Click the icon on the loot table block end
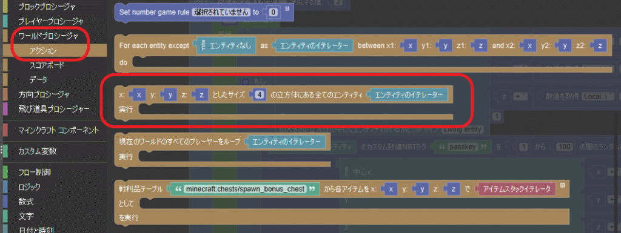 tap(562, 185)
